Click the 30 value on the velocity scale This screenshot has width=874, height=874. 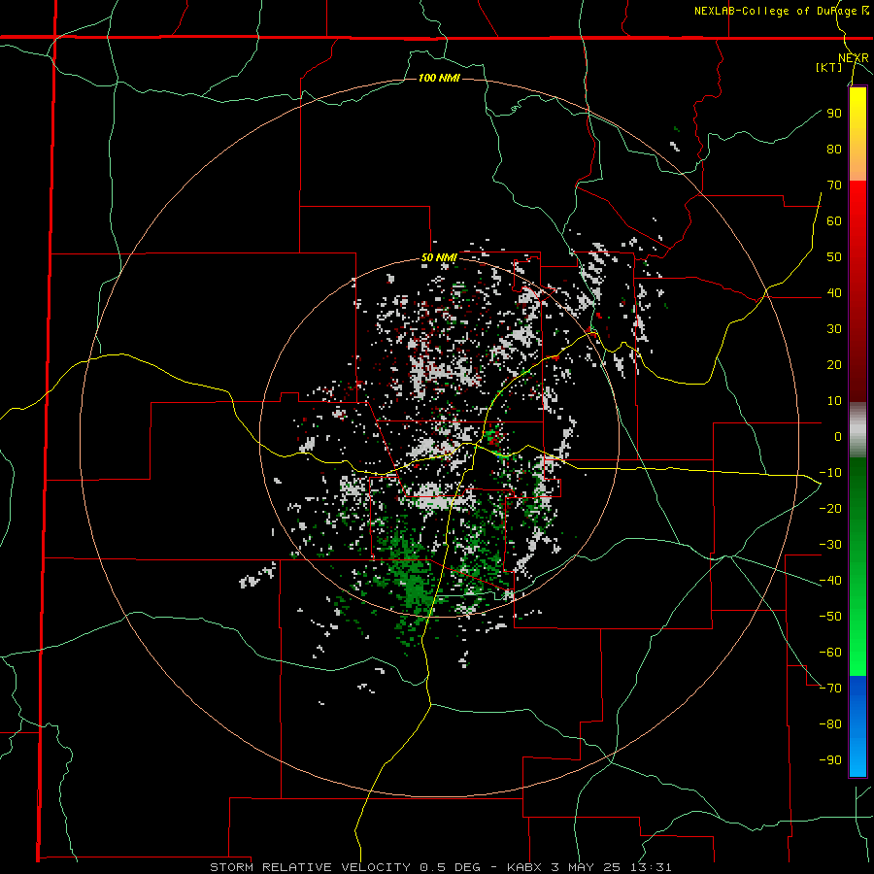coord(834,329)
